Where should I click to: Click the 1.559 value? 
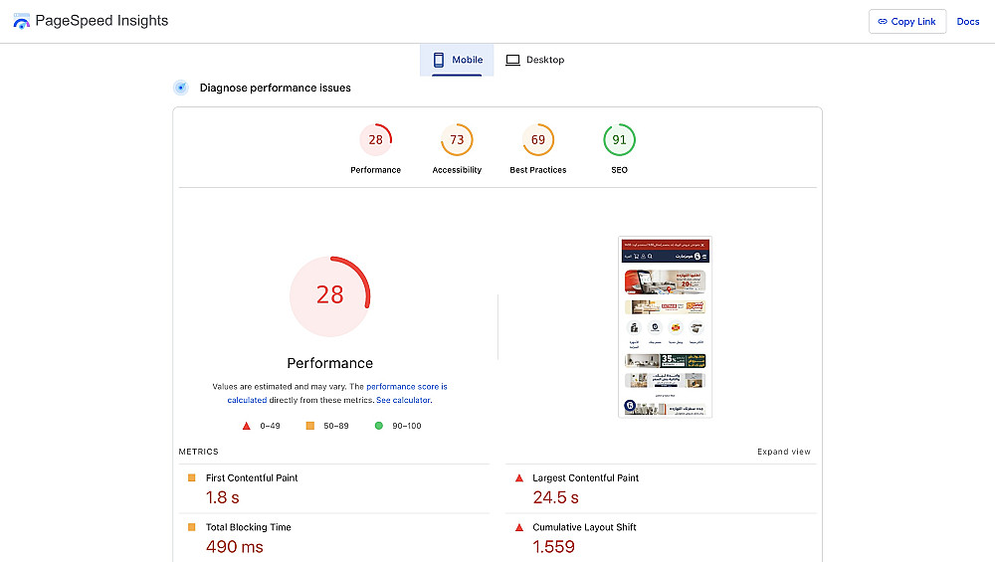pos(553,547)
